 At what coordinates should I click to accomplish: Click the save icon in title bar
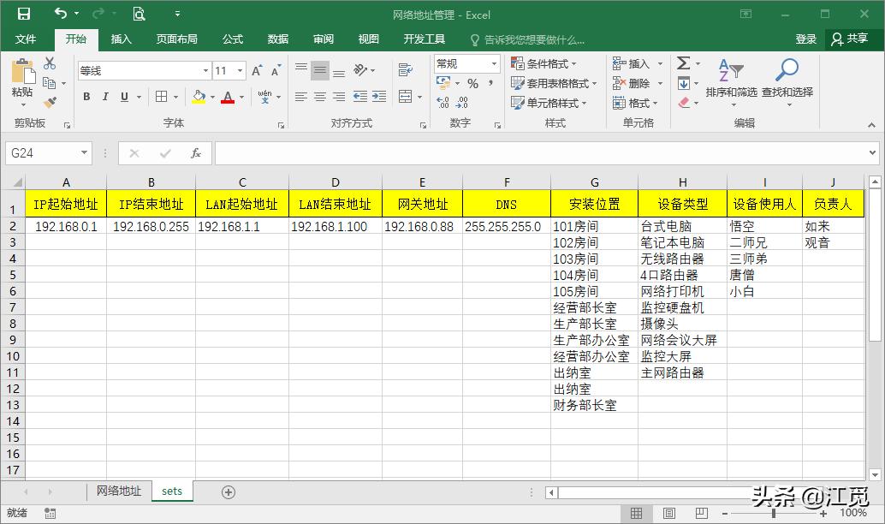pos(23,14)
